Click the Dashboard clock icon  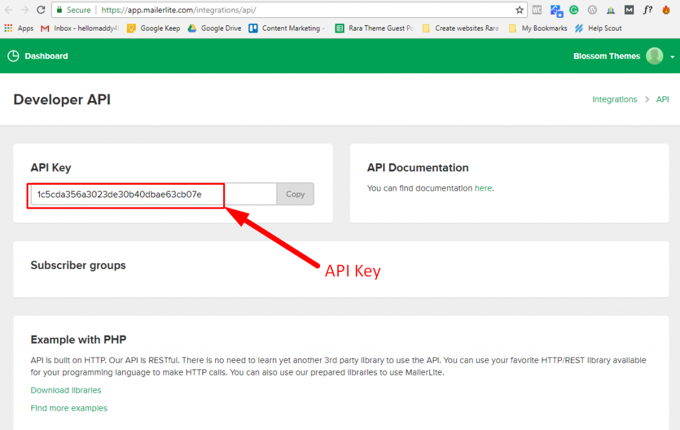[13, 56]
